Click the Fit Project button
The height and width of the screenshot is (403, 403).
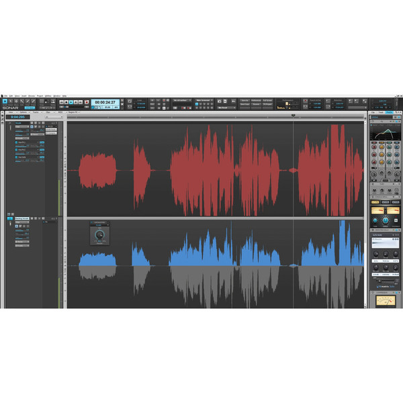click(267, 104)
